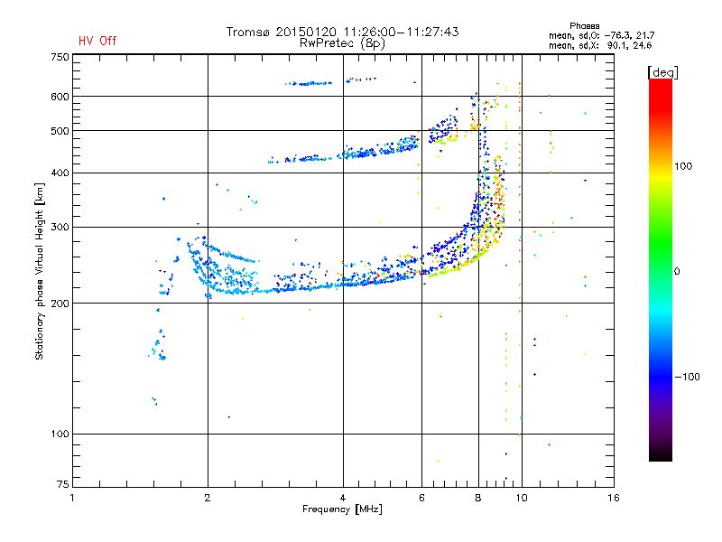Click the Stationary phase Virtual Height axis label
Screen dimensions: 722x542
tap(40, 272)
